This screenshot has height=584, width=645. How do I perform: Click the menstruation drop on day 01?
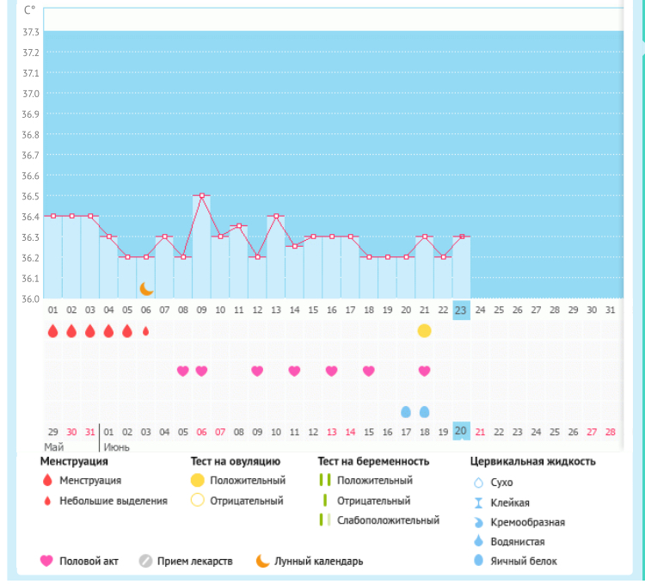click(52, 331)
